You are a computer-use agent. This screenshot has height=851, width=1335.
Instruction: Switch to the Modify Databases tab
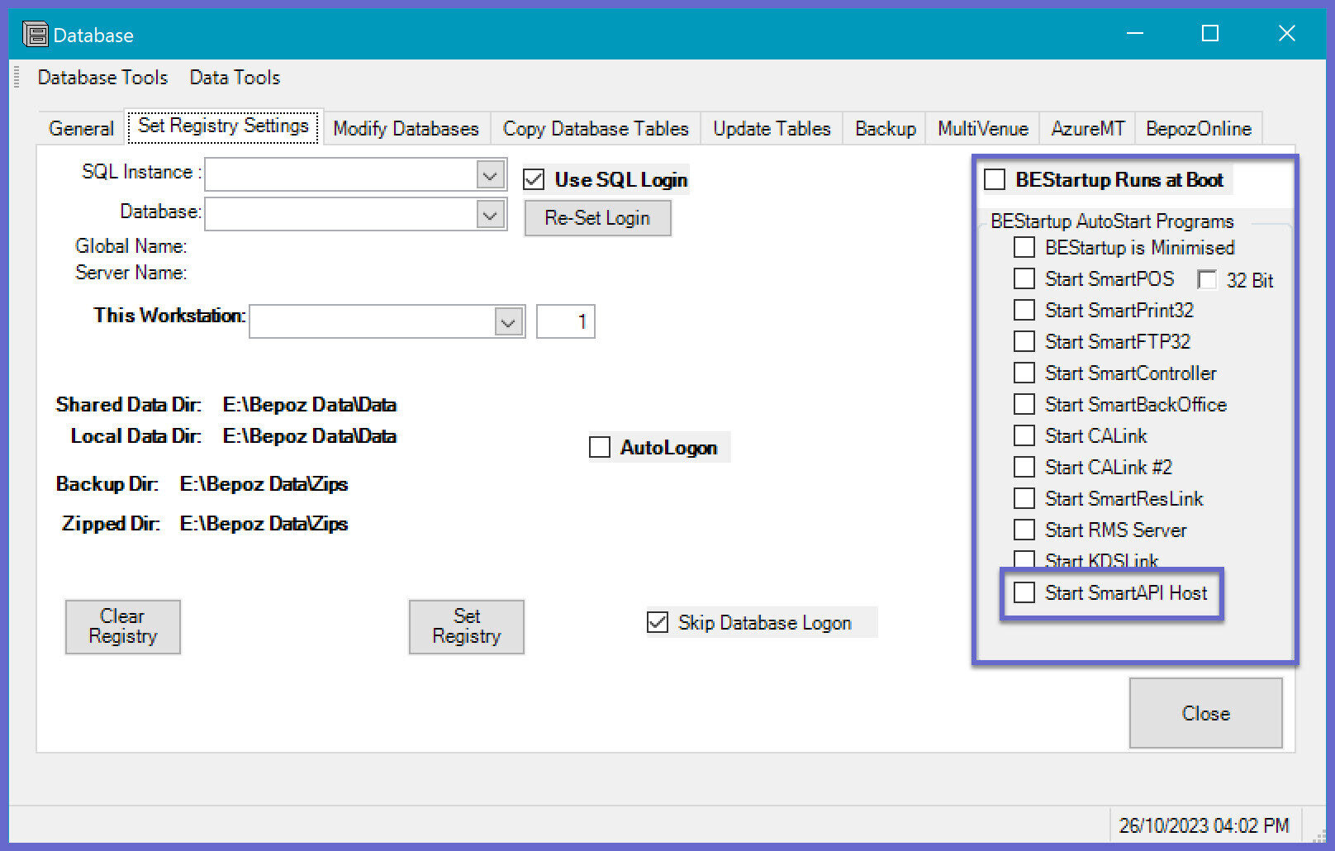tap(406, 129)
